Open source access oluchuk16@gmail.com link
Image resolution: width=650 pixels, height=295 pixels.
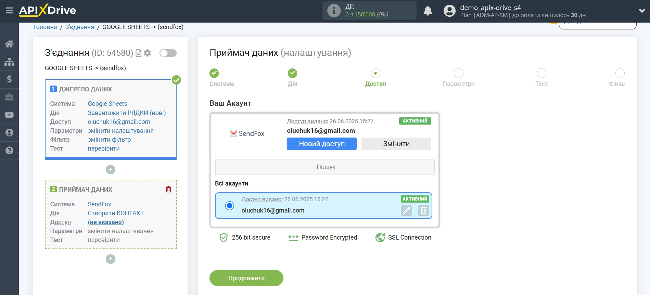(119, 122)
